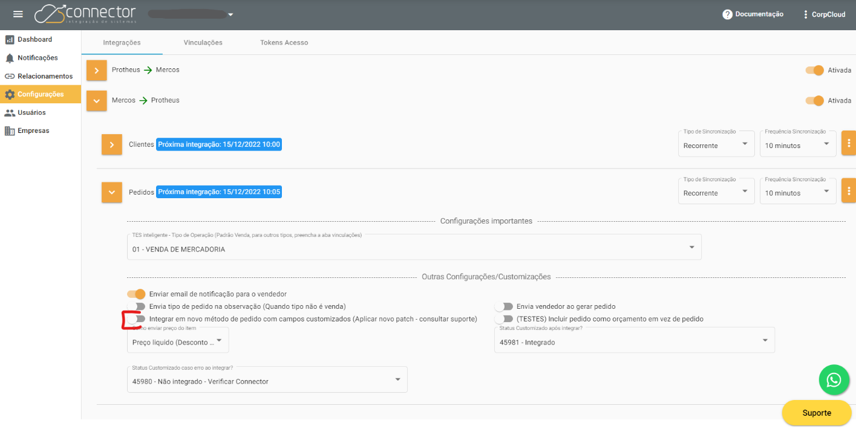Open Pedidos Frequência Sincronização dropdown

(798, 191)
